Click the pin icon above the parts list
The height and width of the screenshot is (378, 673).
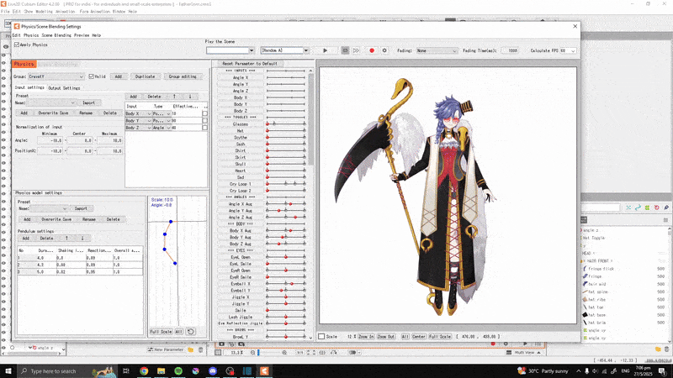(666, 207)
